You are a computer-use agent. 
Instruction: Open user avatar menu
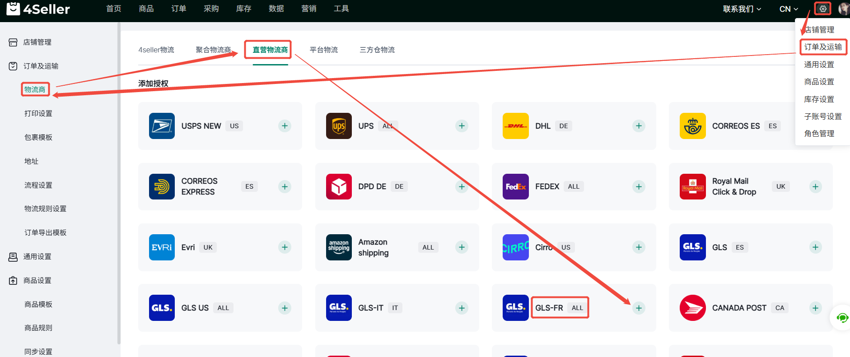click(x=844, y=9)
